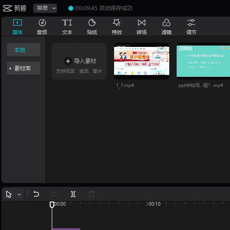Open the 文本 text tab
Screen dimensions: 230x230
tap(67, 27)
